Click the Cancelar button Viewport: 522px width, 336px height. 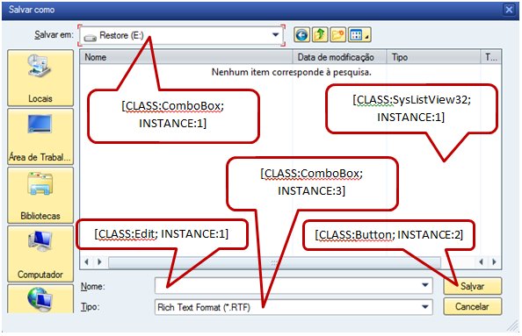[x=473, y=306]
